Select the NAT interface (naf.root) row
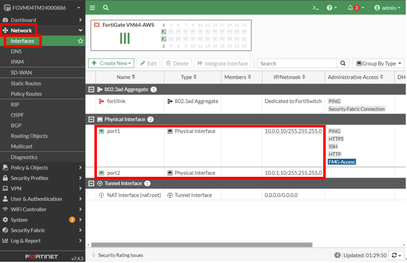This screenshot has width=407, height=263. point(246,195)
